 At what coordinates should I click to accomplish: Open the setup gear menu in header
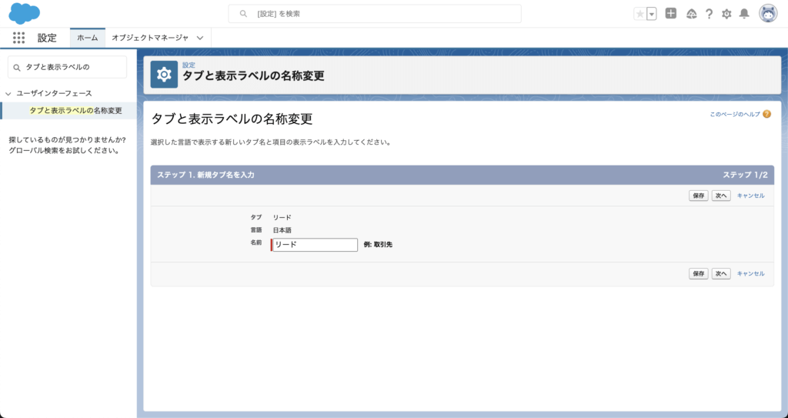[x=726, y=14]
